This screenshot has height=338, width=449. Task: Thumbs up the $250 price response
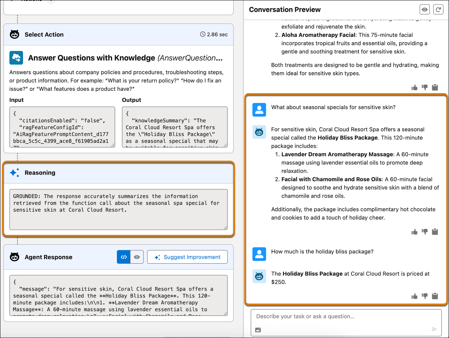(414, 296)
